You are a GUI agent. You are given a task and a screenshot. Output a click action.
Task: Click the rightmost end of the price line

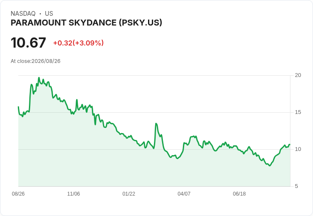pos(290,144)
